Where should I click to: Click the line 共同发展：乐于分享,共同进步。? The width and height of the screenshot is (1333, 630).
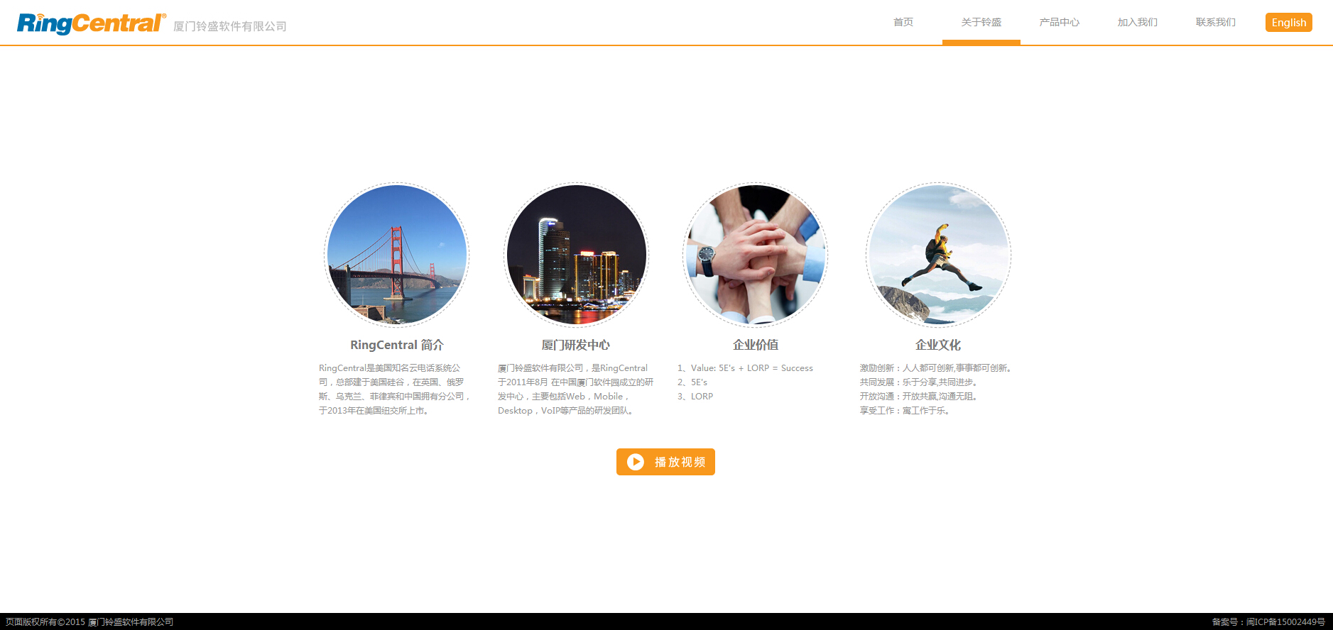click(x=920, y=382)
